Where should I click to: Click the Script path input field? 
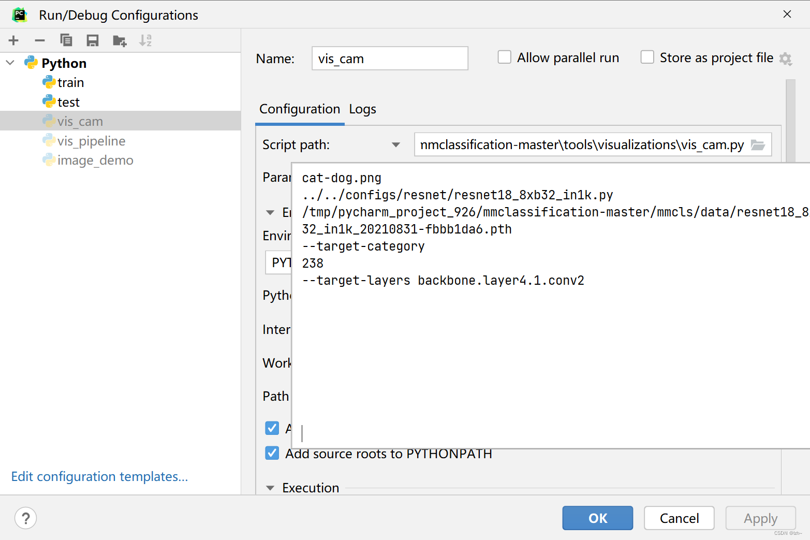593,145
